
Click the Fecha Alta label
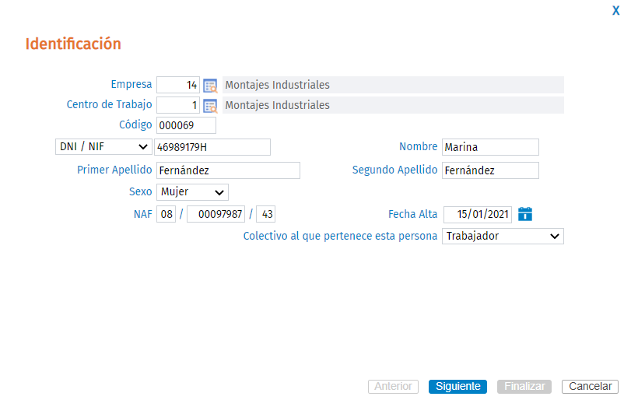pos(412,214)
